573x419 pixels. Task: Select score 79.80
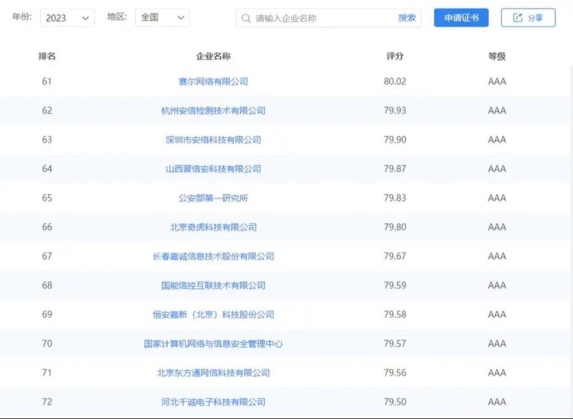[395, 227]
